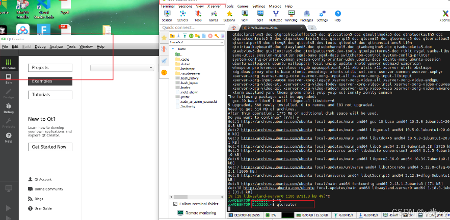Select Edit mode in Qt Creator sidebar
Screen dimensions: 450x220
pyautogui.click(x=9, y=78)
